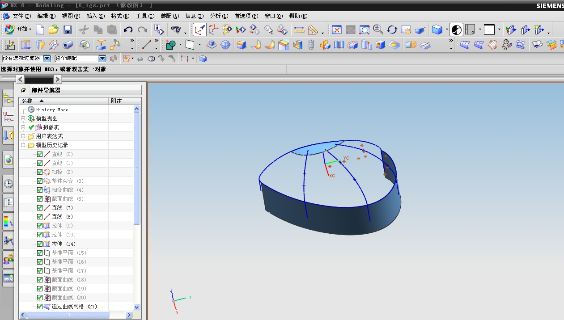Click the Save floppy disk icon
Screen dimensions: 564x320
(68, 30)
